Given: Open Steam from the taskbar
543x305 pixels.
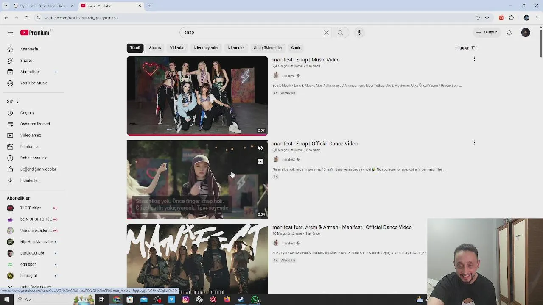Looking at the screenshot, I should (241, 299).
